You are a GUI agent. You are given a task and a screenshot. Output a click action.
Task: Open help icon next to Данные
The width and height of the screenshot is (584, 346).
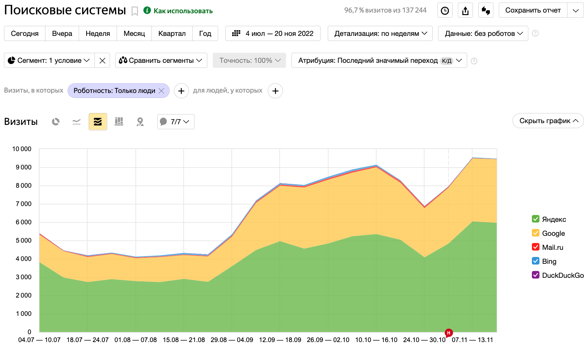tap(535, 33)
